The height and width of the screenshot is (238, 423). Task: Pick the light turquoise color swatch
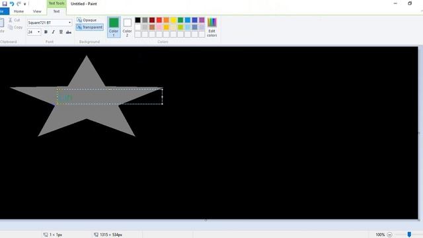[x=188, y=27]
